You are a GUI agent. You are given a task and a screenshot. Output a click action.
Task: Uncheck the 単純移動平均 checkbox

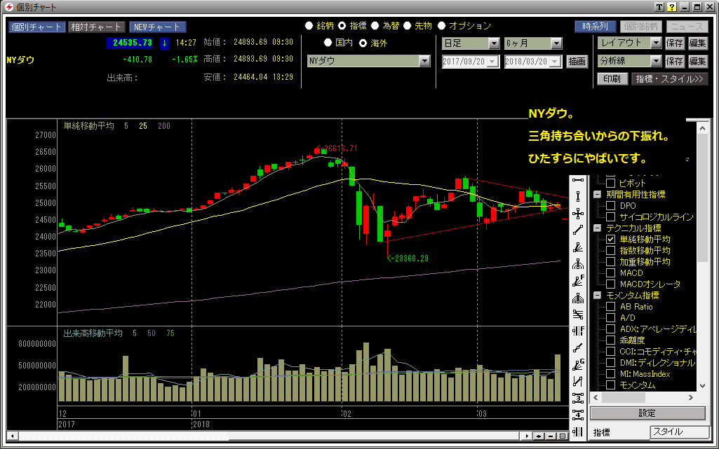(611, 239)
